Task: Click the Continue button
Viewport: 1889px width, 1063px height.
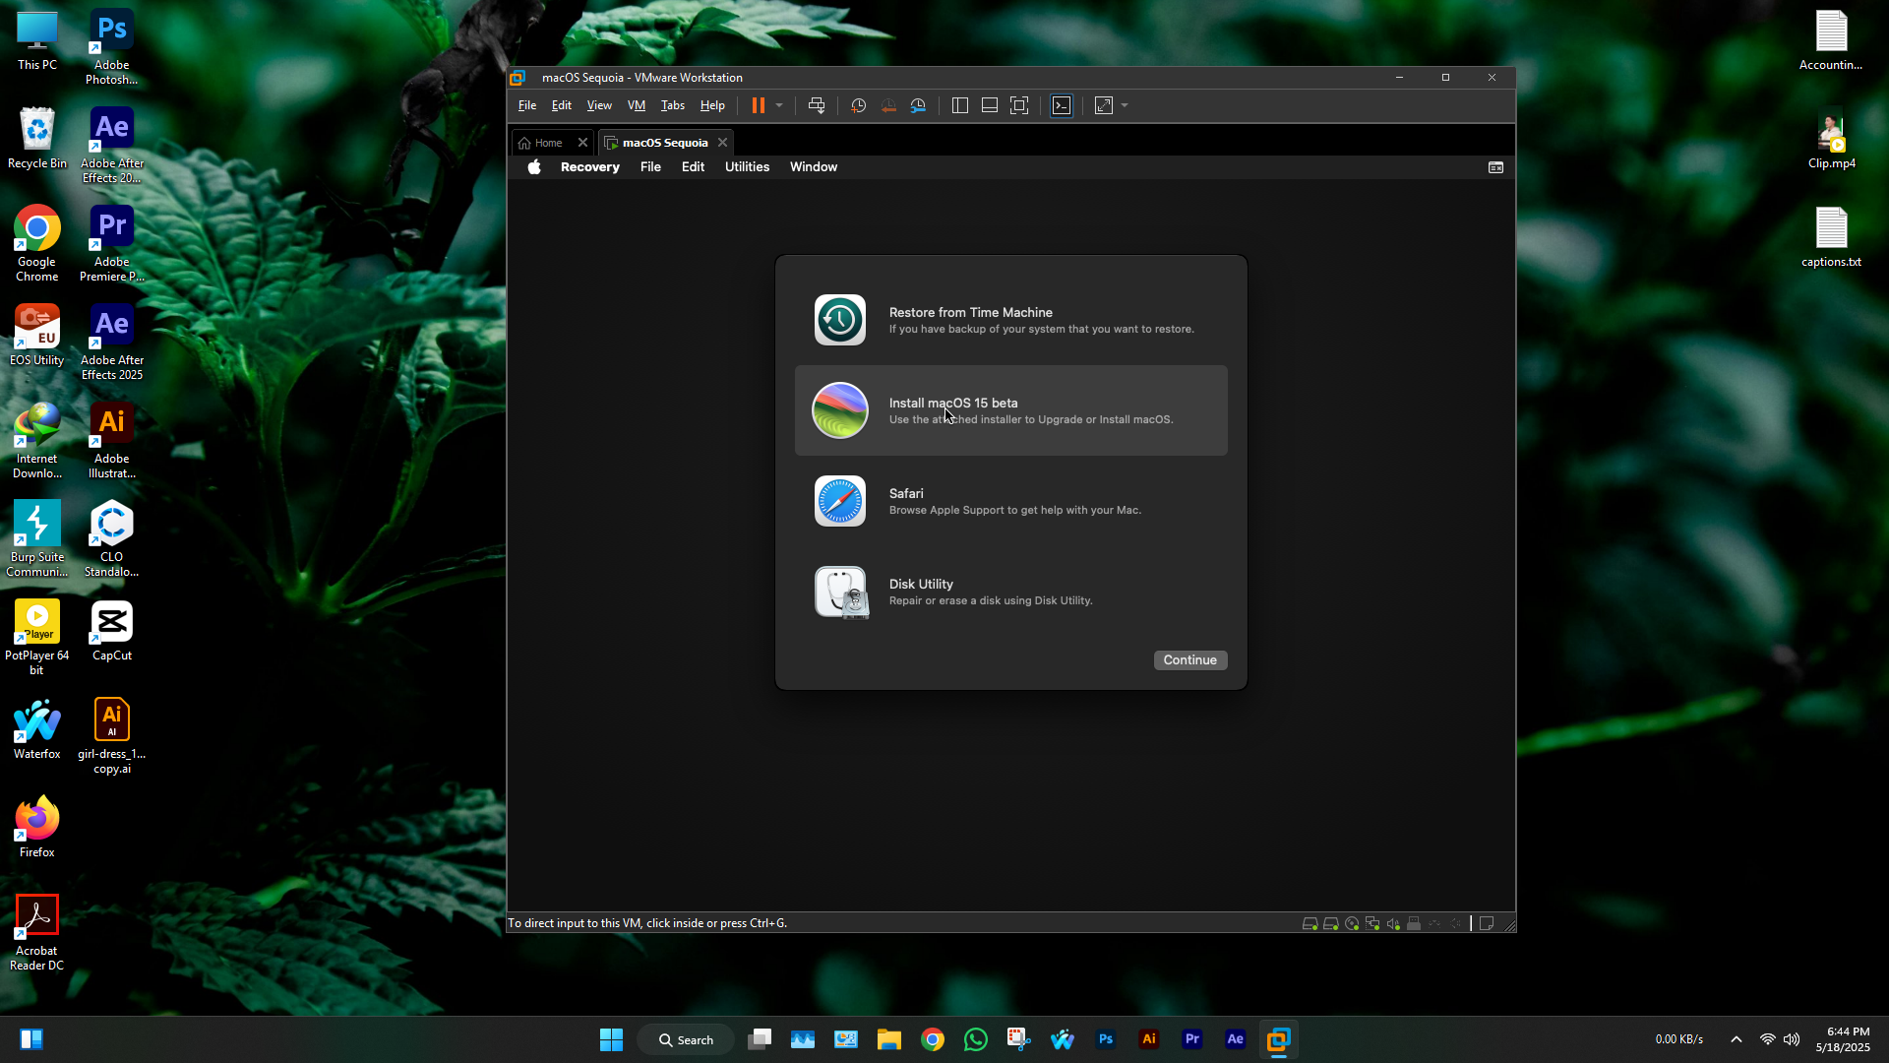Action: click(x=1189, y=660)
